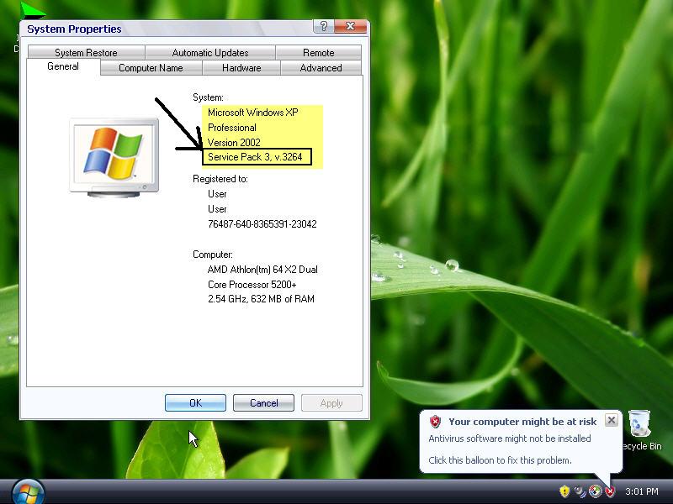This screenshot has height=504, width=673.
Task: Click the clock showing 3:01 PM
Action: (641, 491)
